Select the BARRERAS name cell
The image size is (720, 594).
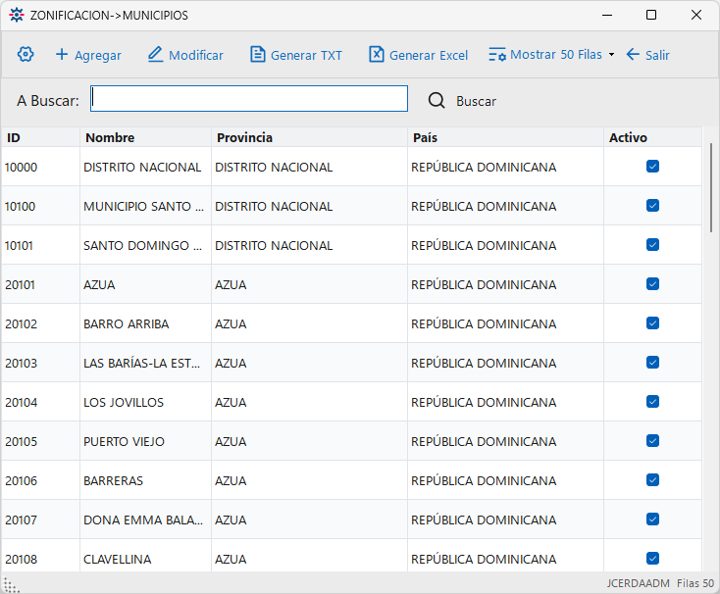pos(145,480)
